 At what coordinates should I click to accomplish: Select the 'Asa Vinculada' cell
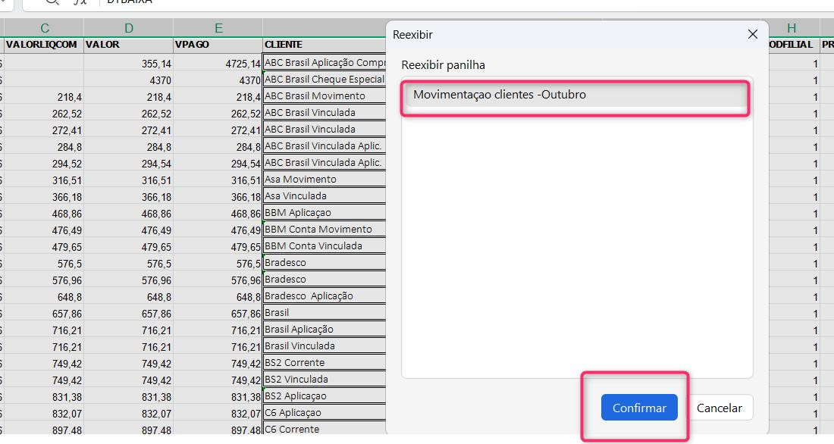point(325,196)
